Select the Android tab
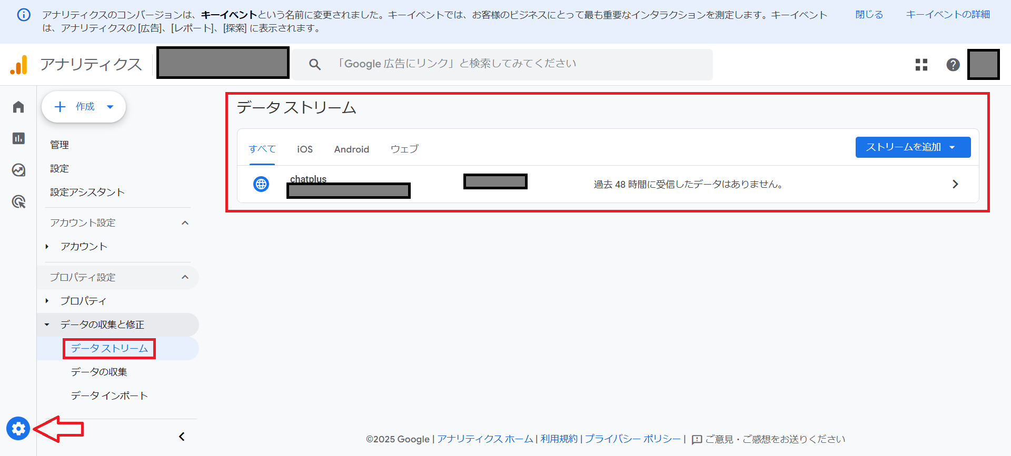1011x456 pixels. (352, 149)
